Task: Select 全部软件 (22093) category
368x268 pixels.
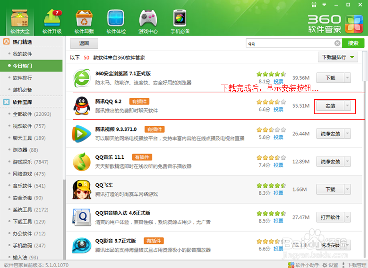Action: 31,114
